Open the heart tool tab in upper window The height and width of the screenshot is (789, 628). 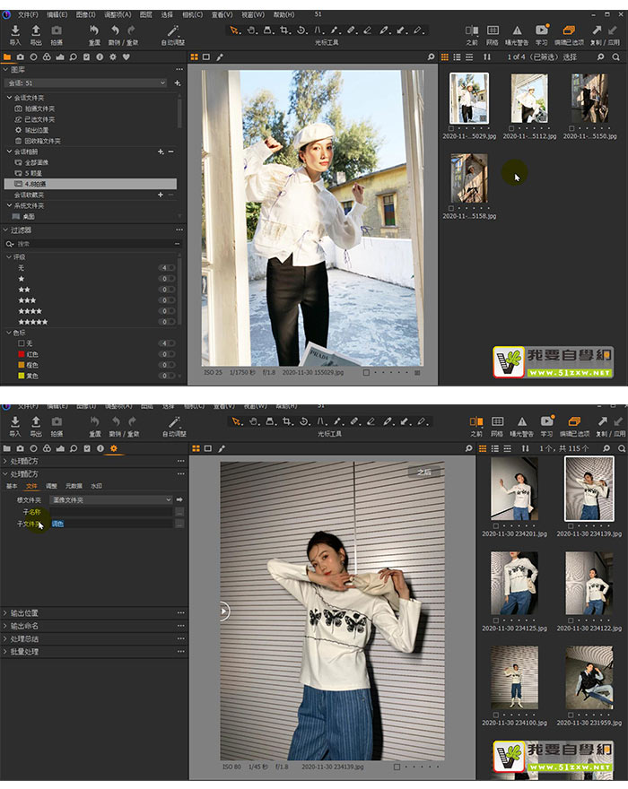point(126,56)
